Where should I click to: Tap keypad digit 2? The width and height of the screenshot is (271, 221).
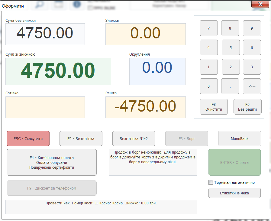click(x=231, y=67)
